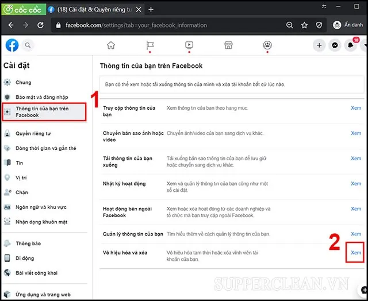The width and height of the screenshot is (368, 301).
Task: Click the Facebook logo
Action: [x=12, y=45]
